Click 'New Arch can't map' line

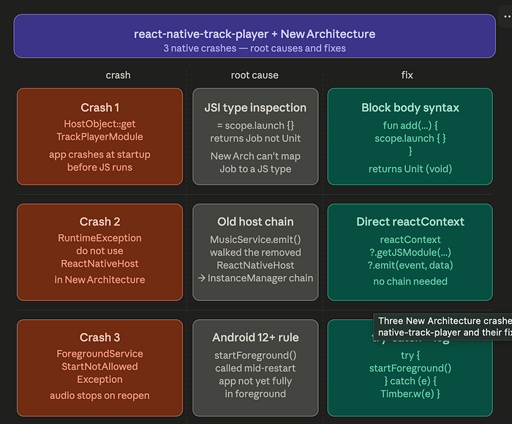click(x=255, y=156)
